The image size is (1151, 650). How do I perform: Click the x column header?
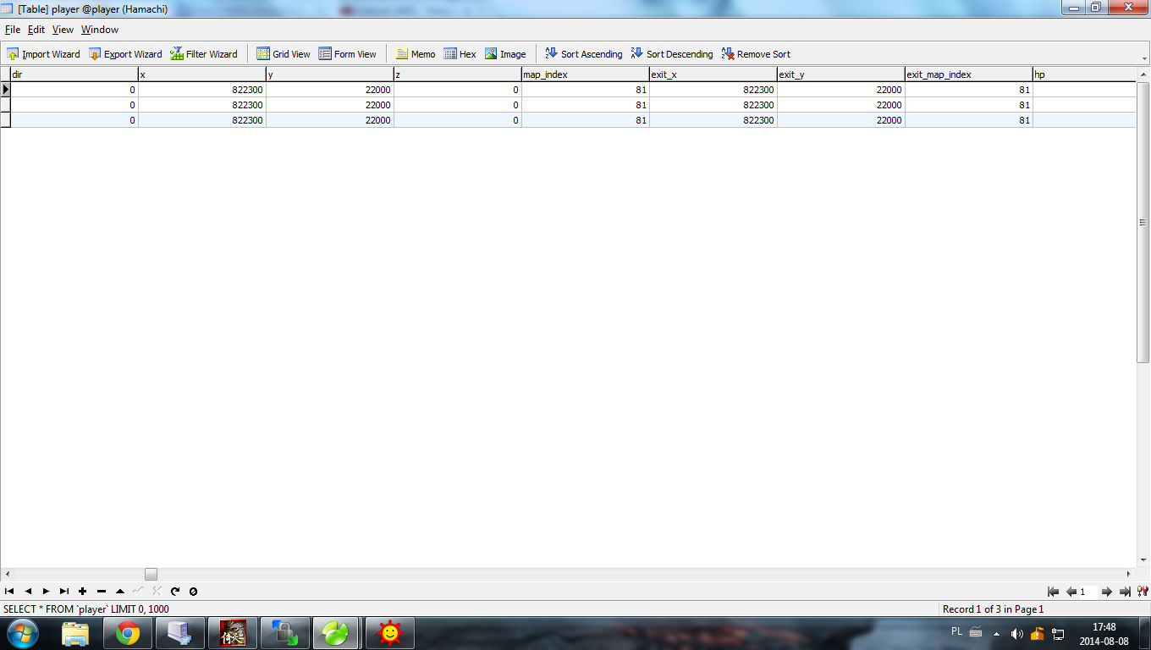point(201,74)
